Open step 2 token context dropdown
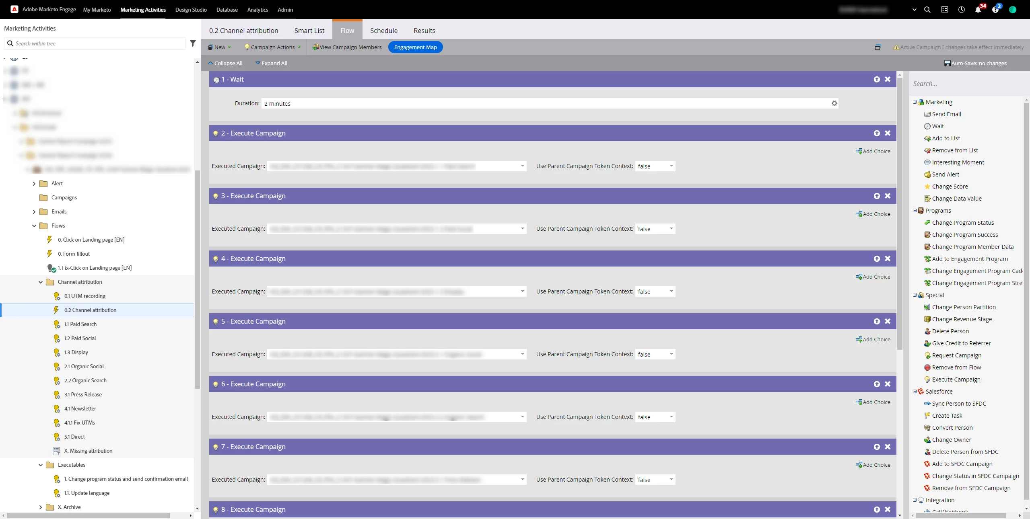This screenshot has width=1030, height=519. pyautogui.click(x=671, y=166)
